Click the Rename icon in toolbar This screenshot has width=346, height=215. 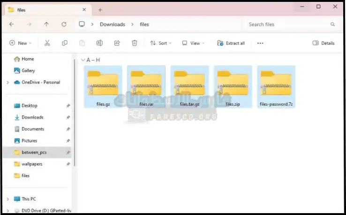99,43
